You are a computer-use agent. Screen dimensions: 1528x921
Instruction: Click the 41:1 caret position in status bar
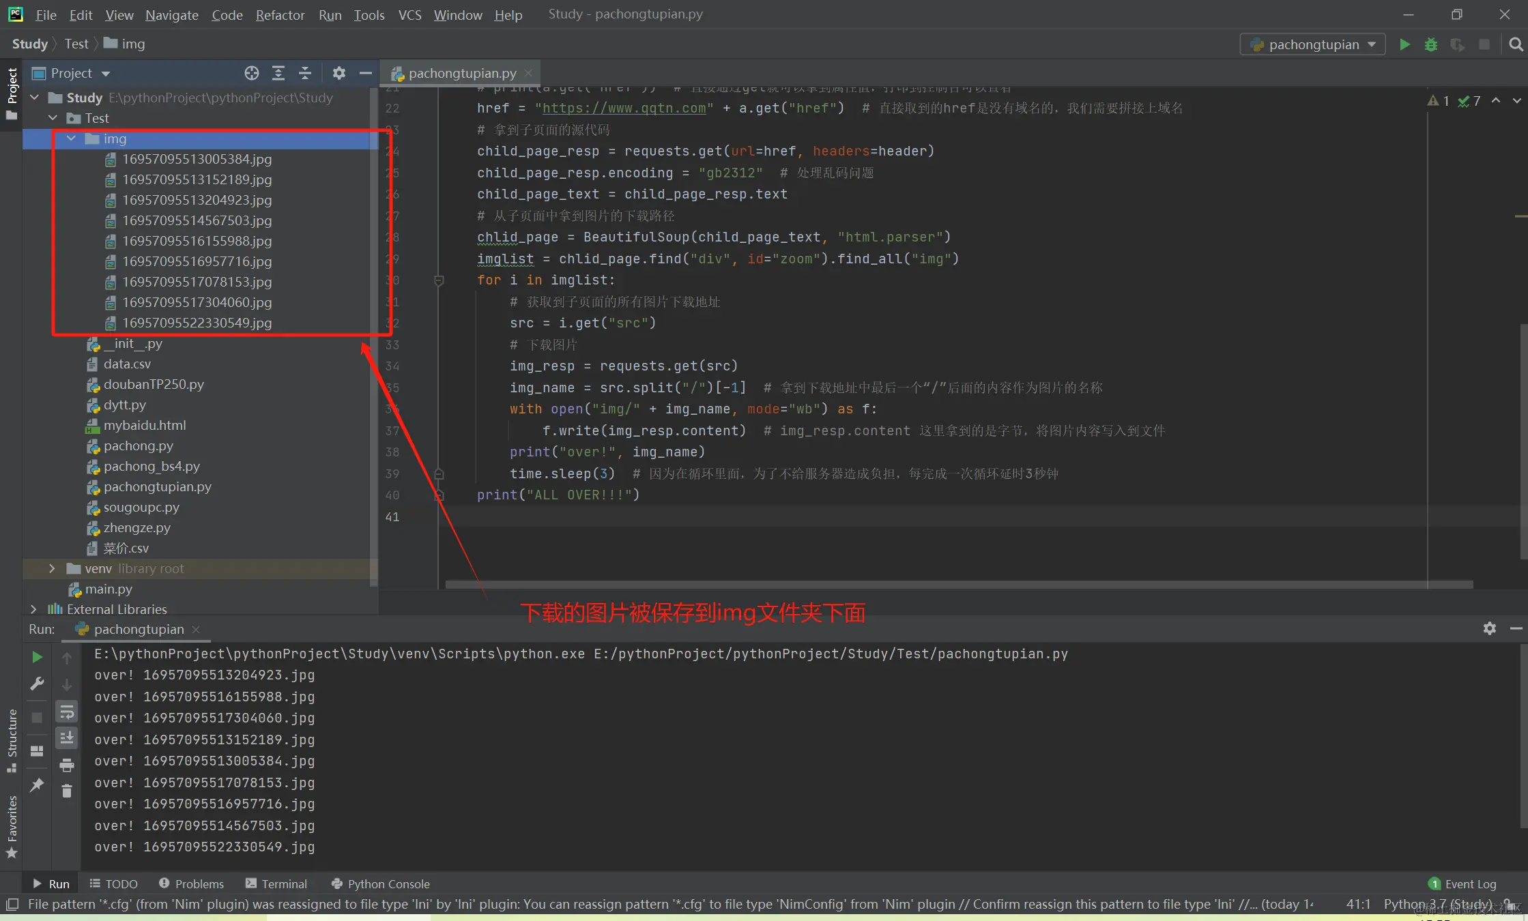[x=1358, y=905]
